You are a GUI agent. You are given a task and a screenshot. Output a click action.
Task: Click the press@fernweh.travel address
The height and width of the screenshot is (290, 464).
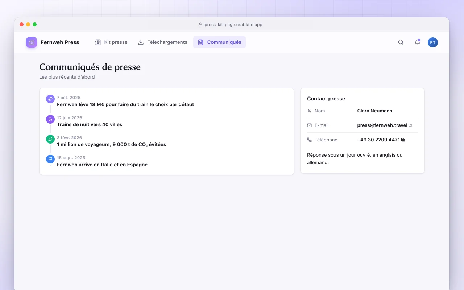coord(382,125)
